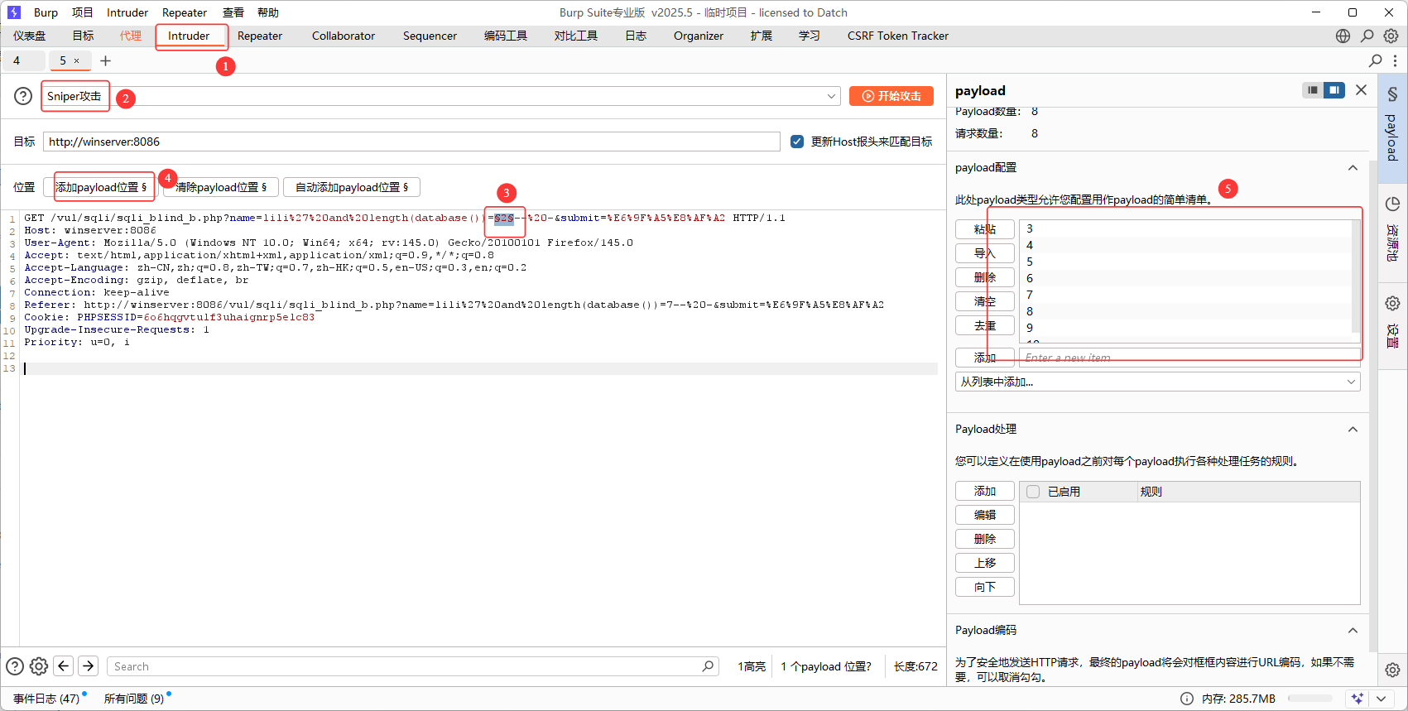Click the Burp Suite logo icon

[x=13, y=12]
